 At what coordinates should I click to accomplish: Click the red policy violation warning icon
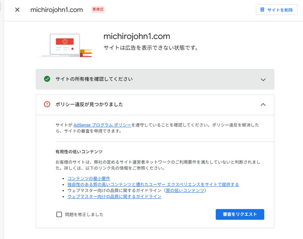47,104
